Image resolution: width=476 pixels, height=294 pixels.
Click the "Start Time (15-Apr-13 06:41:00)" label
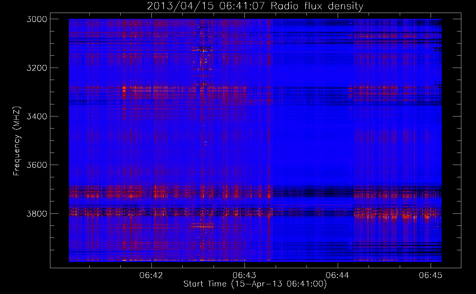click(x=255, y=284)
